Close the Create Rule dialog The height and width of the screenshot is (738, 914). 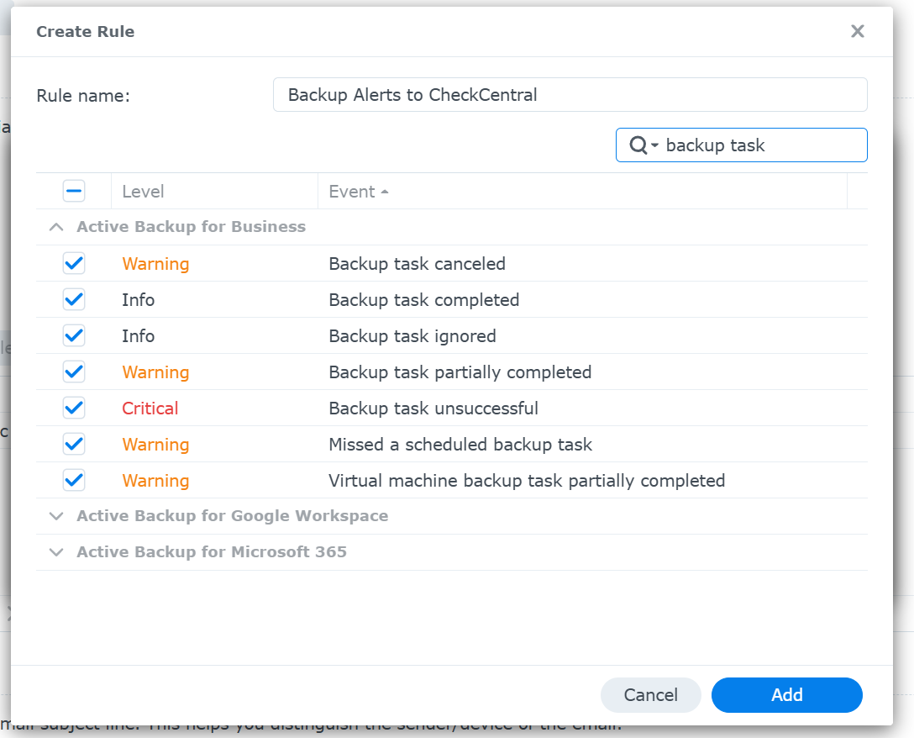[857, 31]
